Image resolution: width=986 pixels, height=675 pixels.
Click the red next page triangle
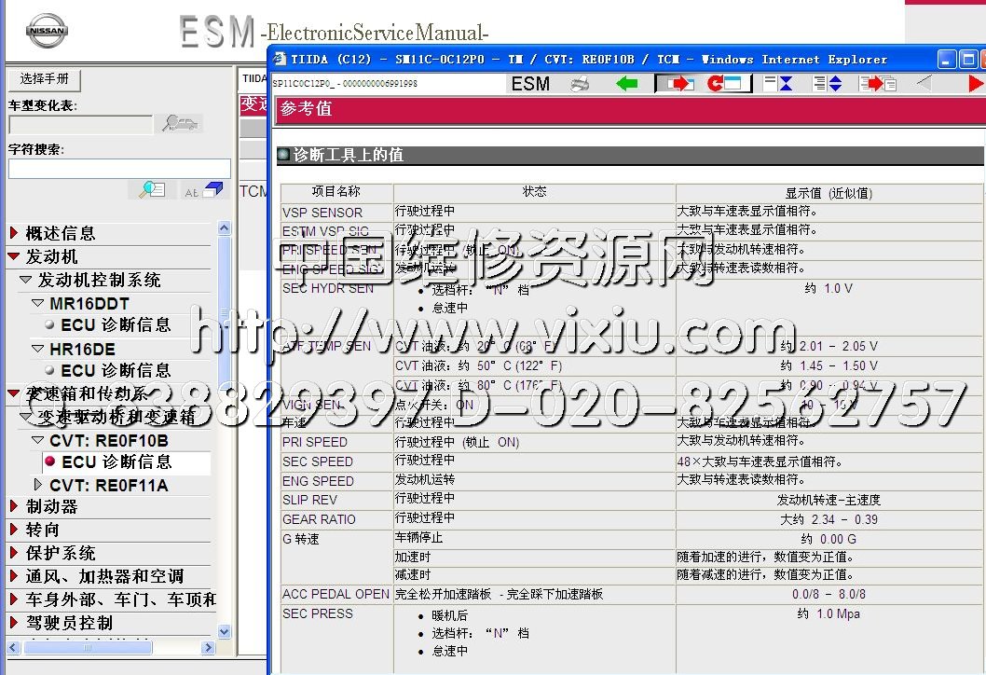tap(976, 84)
